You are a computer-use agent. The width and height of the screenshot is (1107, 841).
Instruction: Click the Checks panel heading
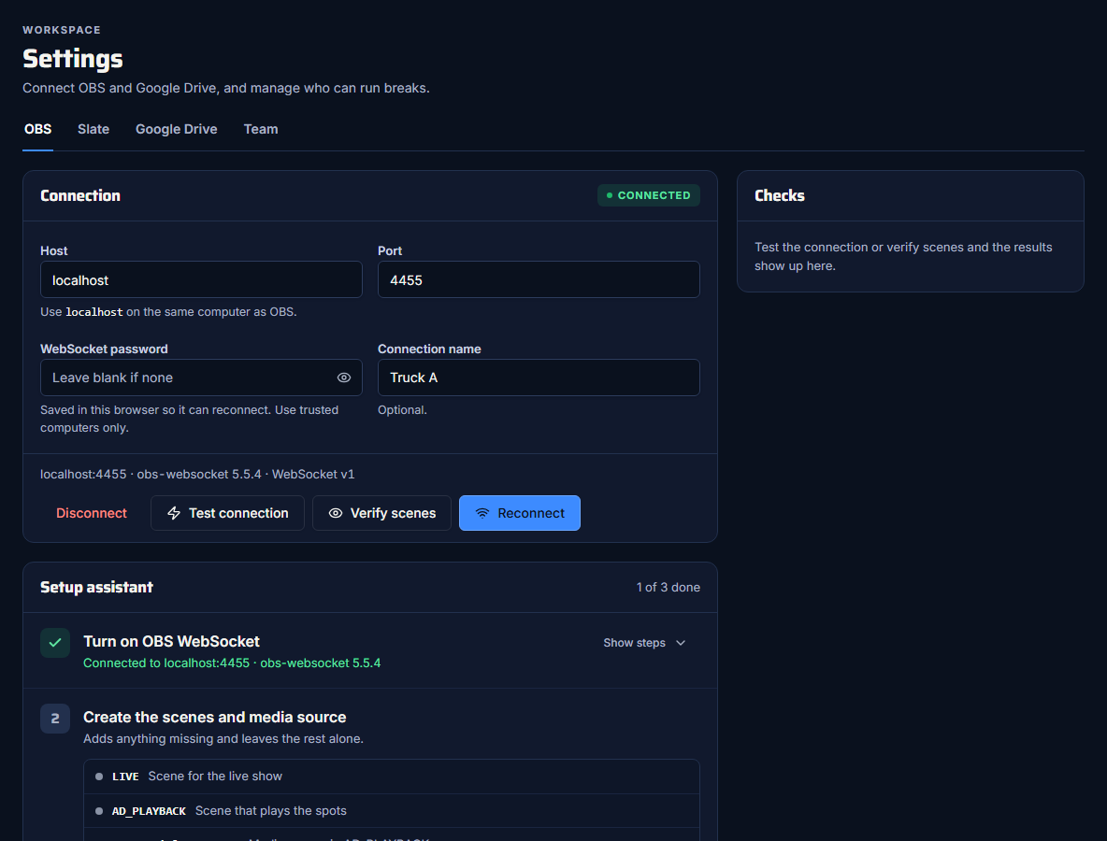coord(780,195)
